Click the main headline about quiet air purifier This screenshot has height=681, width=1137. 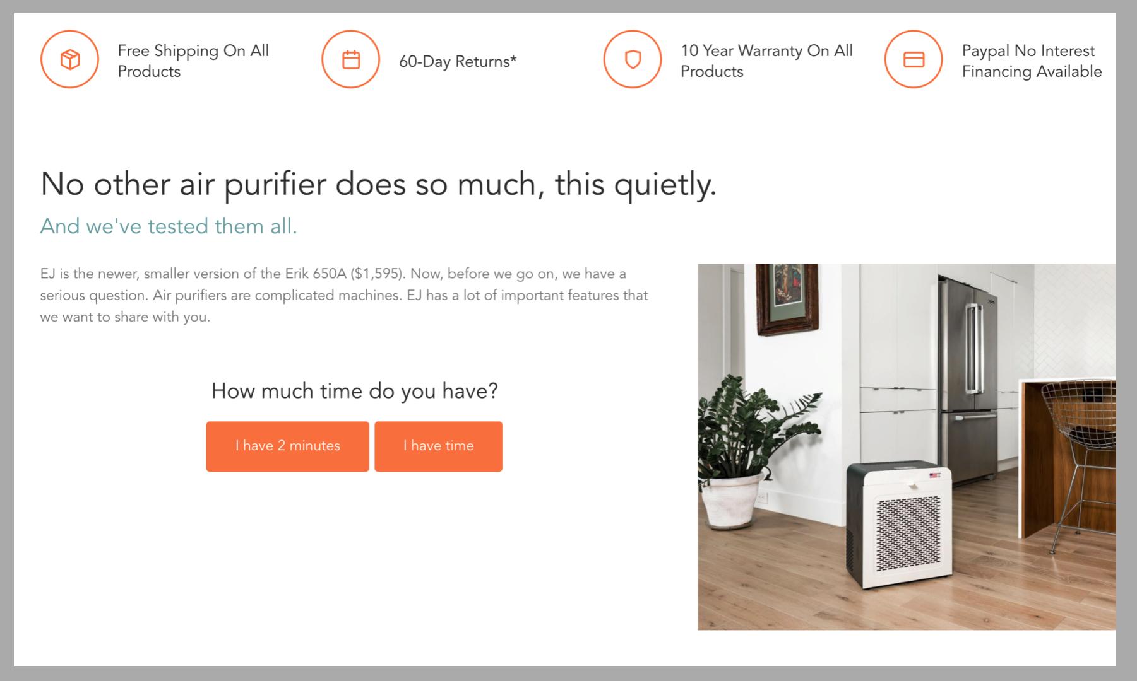tap(378, 184)
